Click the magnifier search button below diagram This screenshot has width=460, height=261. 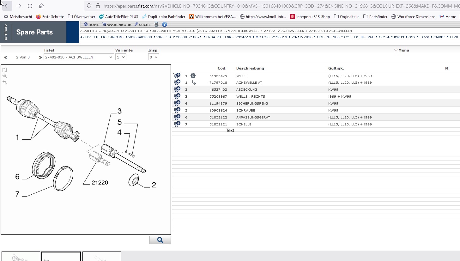tap(160, 240)
